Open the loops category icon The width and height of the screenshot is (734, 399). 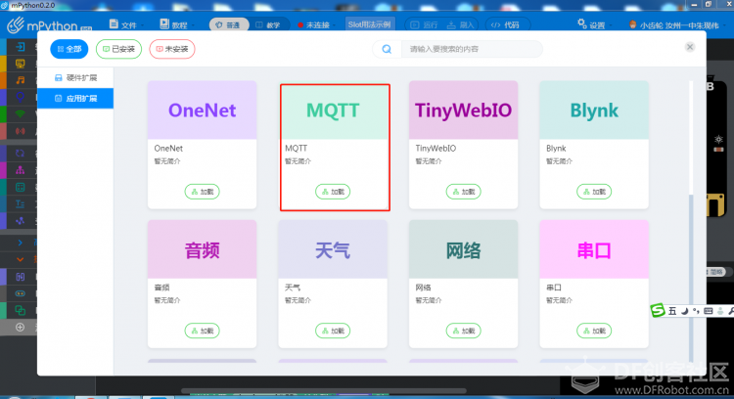click(x=21, y=153)
